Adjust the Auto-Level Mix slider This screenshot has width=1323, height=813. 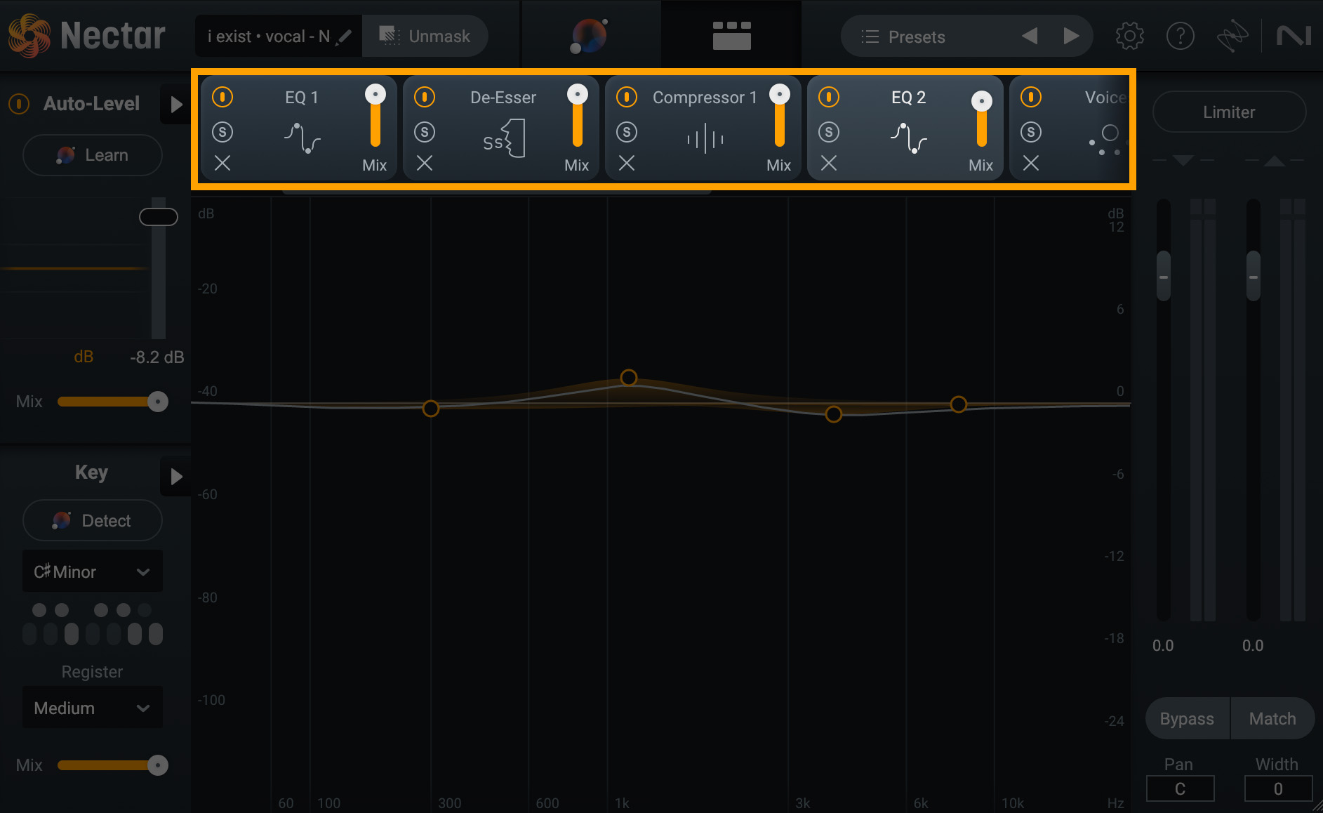click(112, 402)
